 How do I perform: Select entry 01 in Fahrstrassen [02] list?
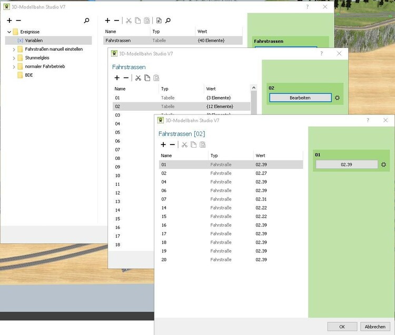click(x=231, y=165)
